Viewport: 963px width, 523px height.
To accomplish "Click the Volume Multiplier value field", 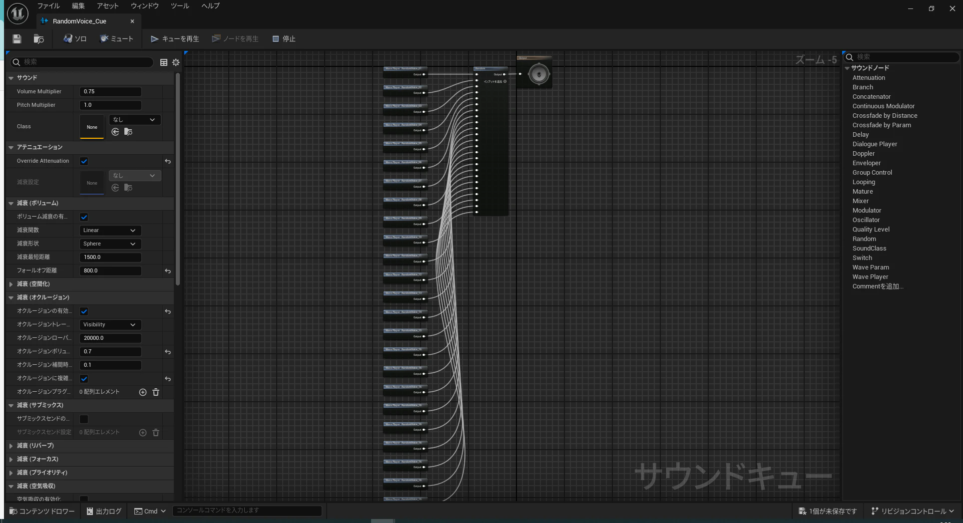I will (x=110, y=92).
